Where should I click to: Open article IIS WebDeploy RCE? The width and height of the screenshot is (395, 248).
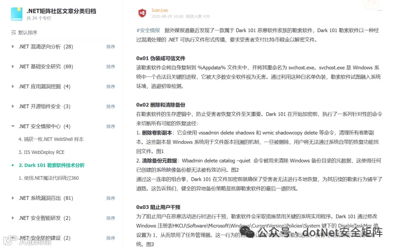pos(42,152)
